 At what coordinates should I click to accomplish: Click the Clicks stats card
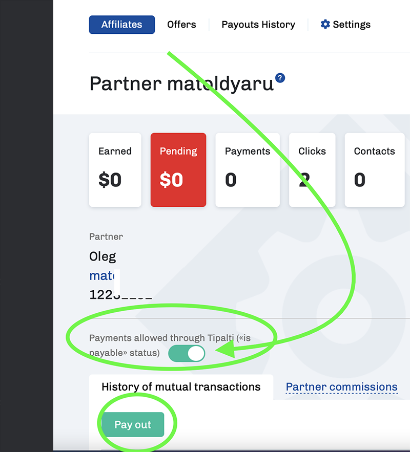[x=312, y=170]
